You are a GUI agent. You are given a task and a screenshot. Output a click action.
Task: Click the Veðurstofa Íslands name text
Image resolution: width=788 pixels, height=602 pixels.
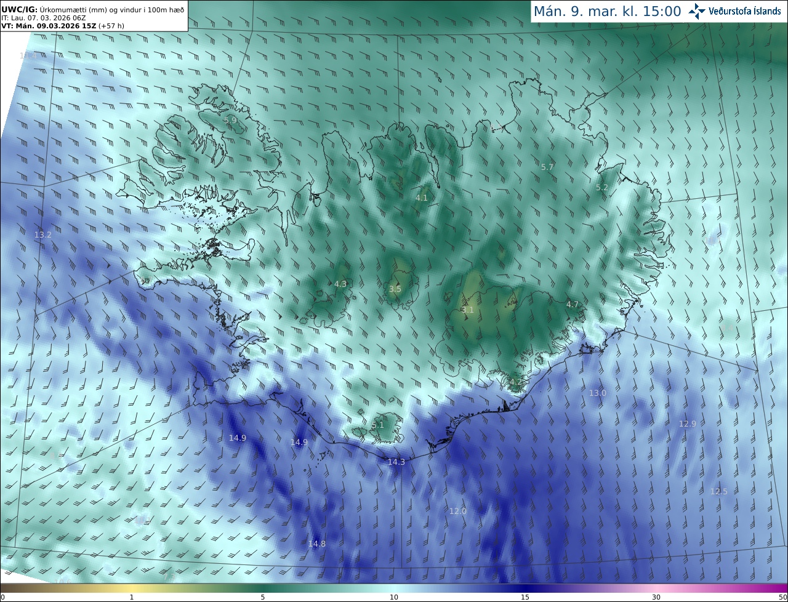[x=744, y=11]
